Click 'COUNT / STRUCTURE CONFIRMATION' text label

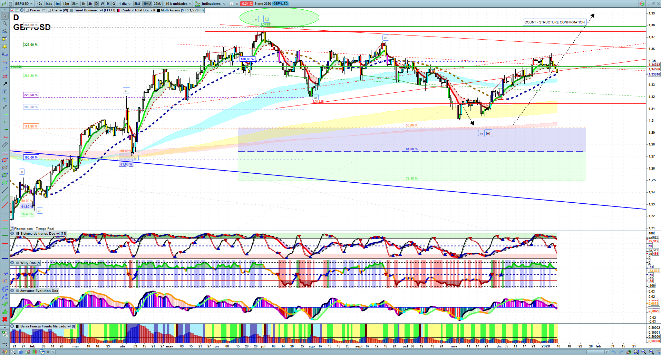(555, 22)
